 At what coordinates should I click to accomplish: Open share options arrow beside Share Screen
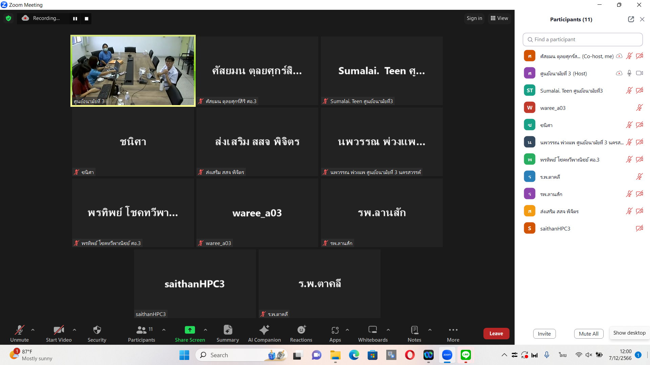tap(205, 330)
